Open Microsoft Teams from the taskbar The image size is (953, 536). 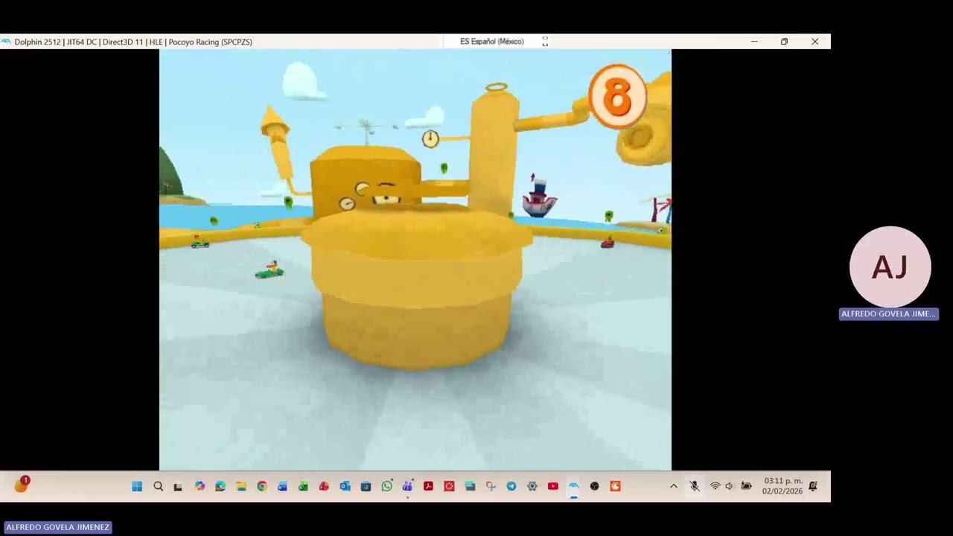tap(407, 486)
